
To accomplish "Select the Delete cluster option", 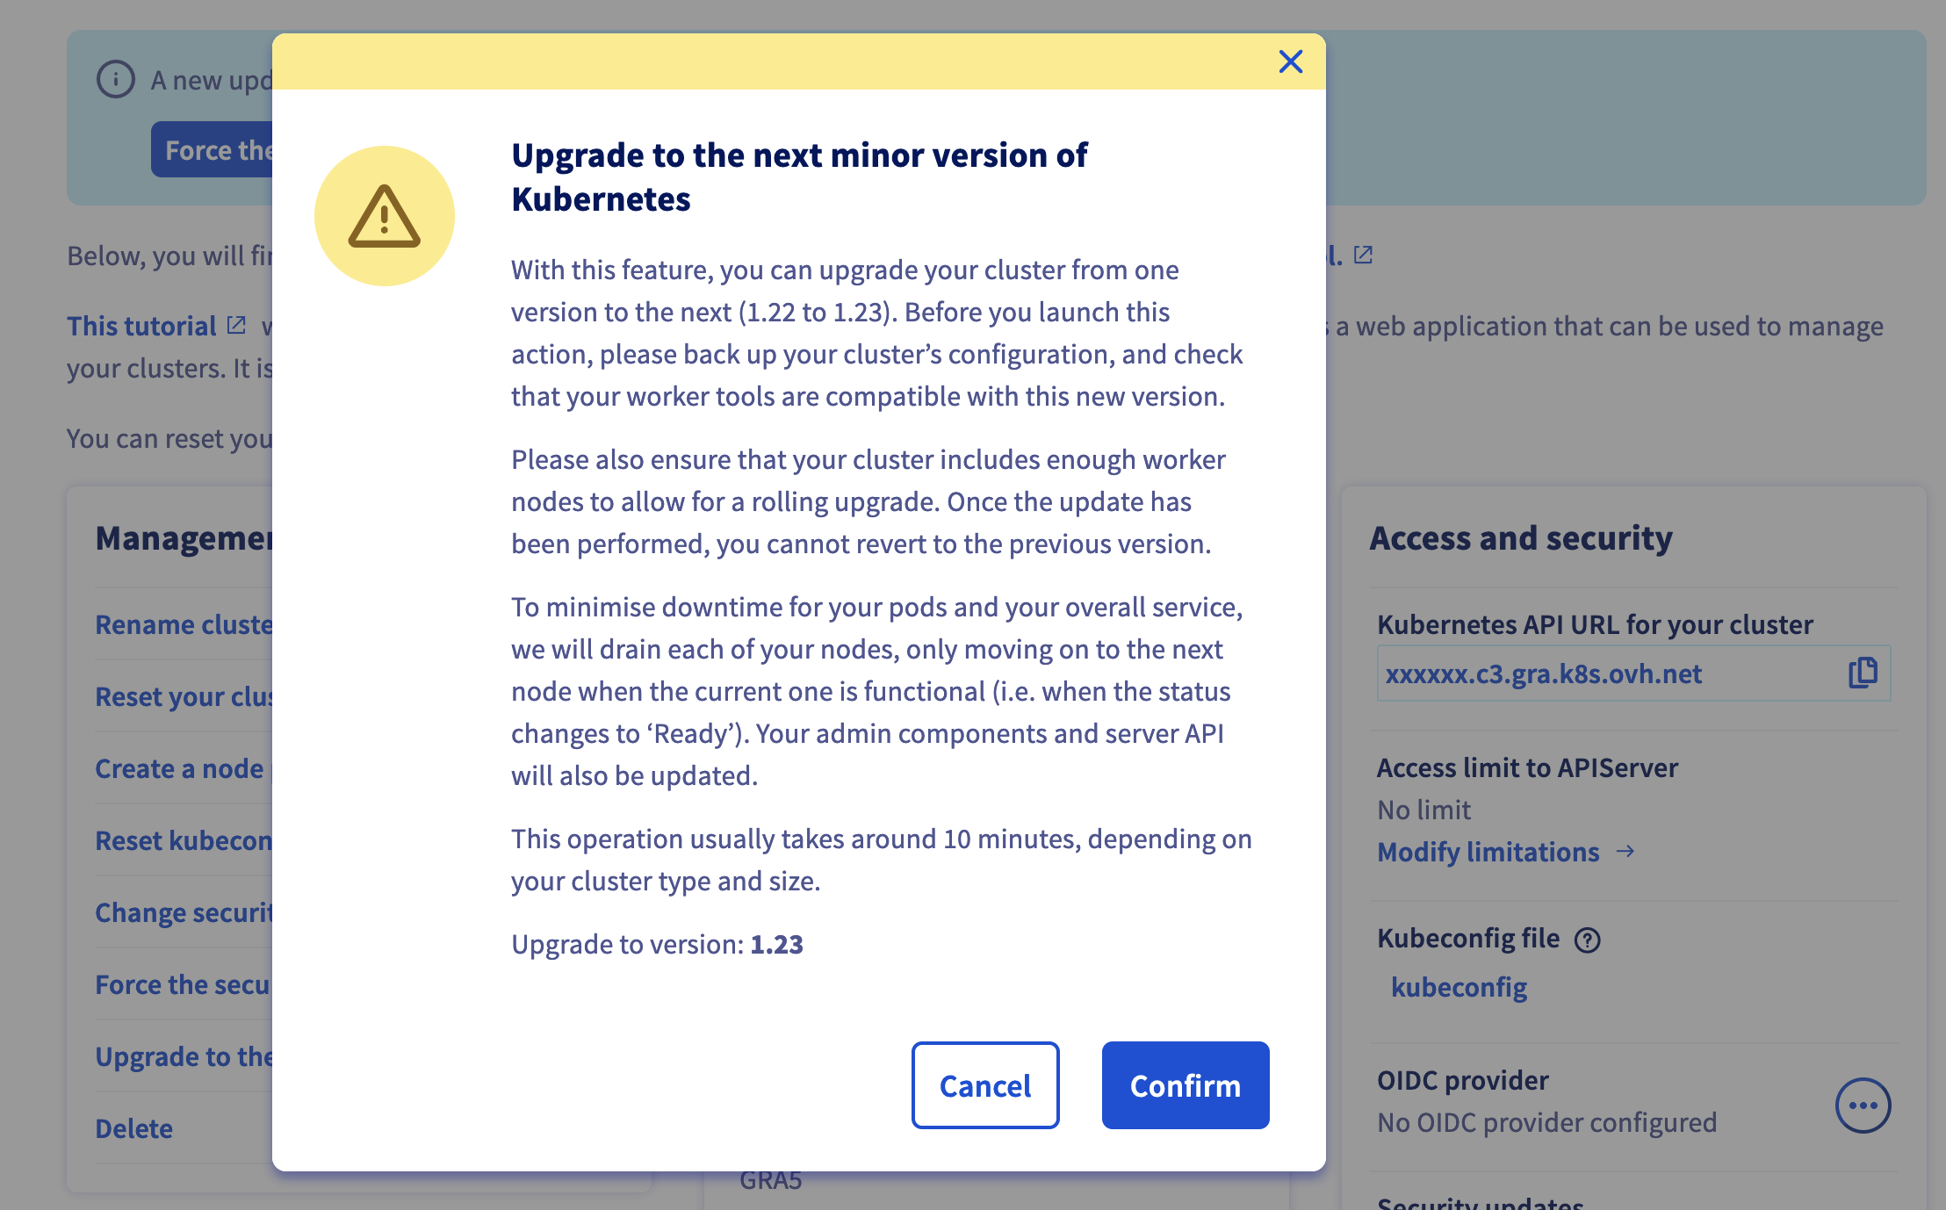I will coord(133,1128).
